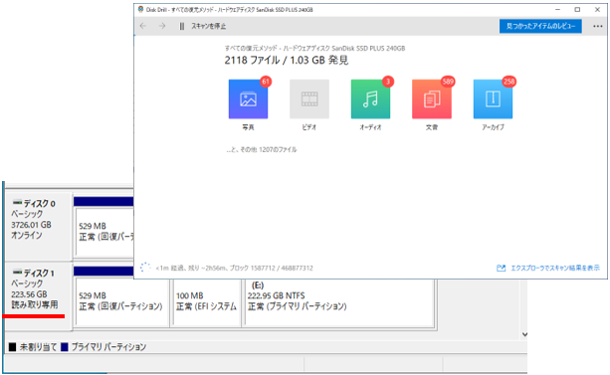Click the found items review button
The image size is (610, 375).
click(x=540, y=26)
